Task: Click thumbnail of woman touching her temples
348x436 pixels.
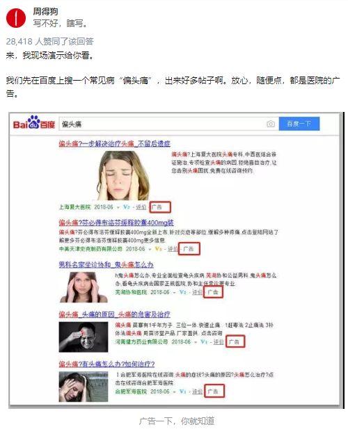Action: pos(84,287)
